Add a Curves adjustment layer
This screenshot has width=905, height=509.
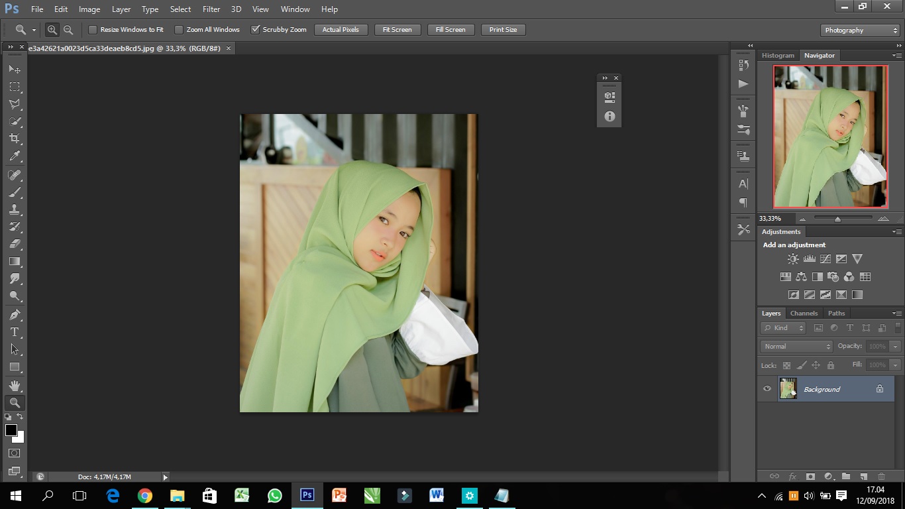[825, 258]
